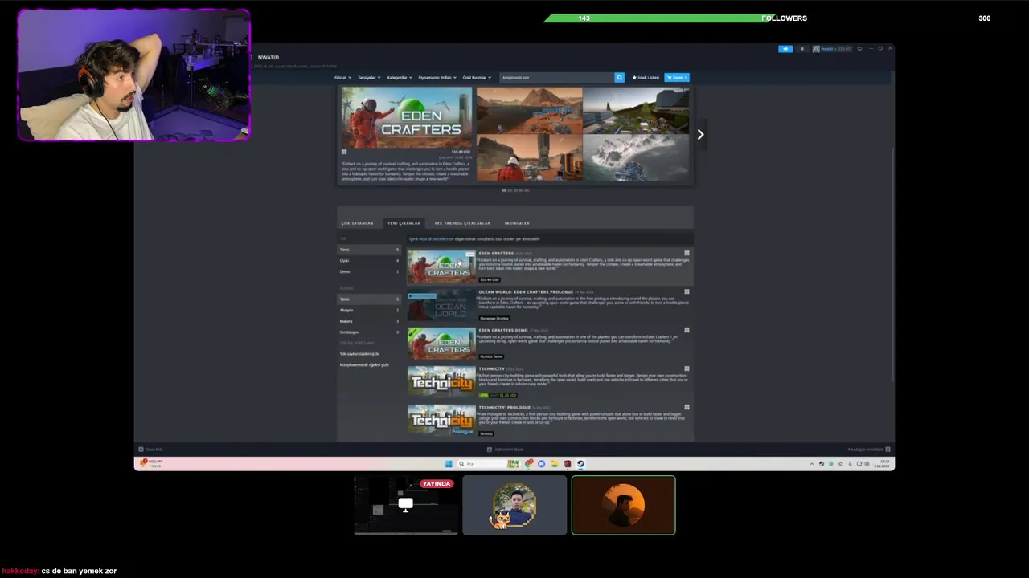
Task: Click the Windows icon below featured Eden Crafters banner
Action: coord(344,152)
